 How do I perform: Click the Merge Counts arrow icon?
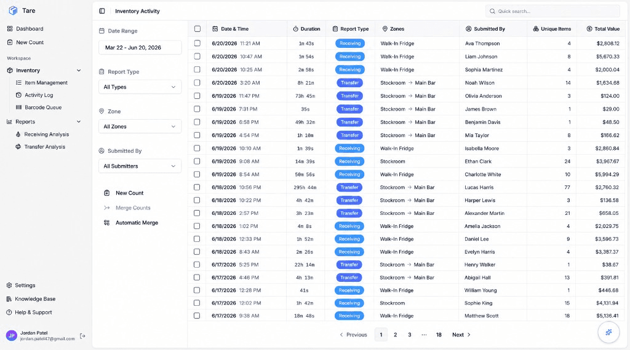pyautogui.click(x=107, y=208)
